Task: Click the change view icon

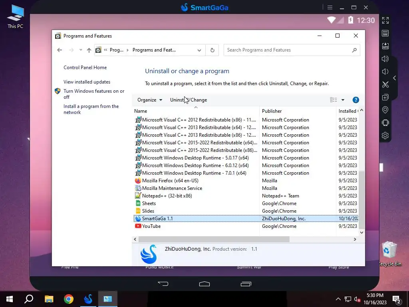Action: coord(334,100)
